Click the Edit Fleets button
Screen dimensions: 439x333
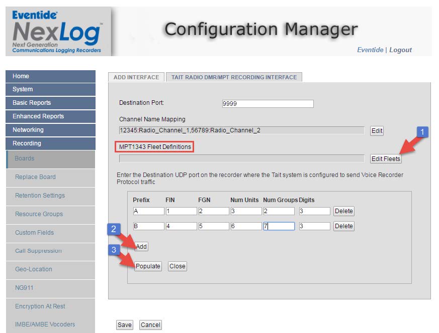click(x=386, y=159)
